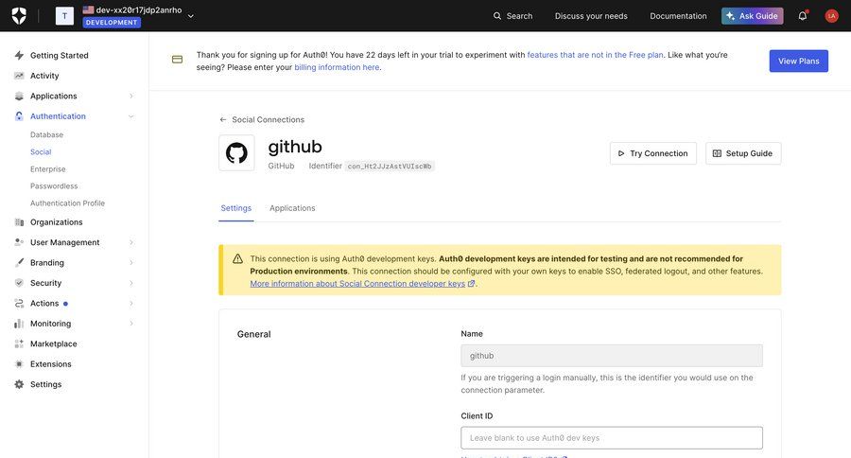The width and height of the screenshot is (851, 458).
Task: Select Passwordless under Authentication
Action: coord(54,185)
